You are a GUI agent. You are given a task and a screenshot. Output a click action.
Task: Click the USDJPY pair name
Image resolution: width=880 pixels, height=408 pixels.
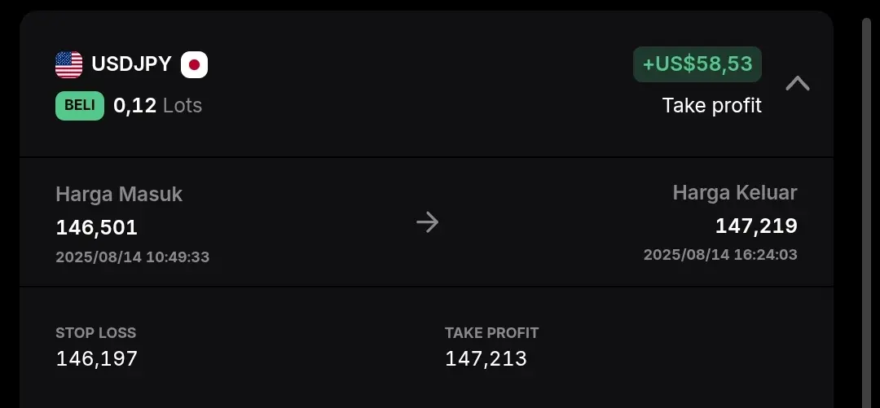[x=131, y=64]
